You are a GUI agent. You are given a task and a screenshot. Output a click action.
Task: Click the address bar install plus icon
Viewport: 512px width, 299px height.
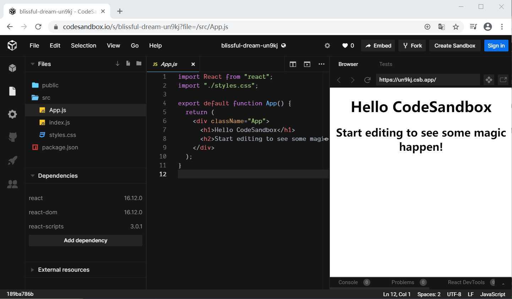427,27
